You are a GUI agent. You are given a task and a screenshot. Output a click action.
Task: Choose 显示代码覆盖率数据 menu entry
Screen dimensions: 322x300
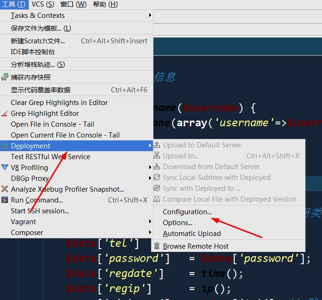pyautogui.click(x=76, y=90)
